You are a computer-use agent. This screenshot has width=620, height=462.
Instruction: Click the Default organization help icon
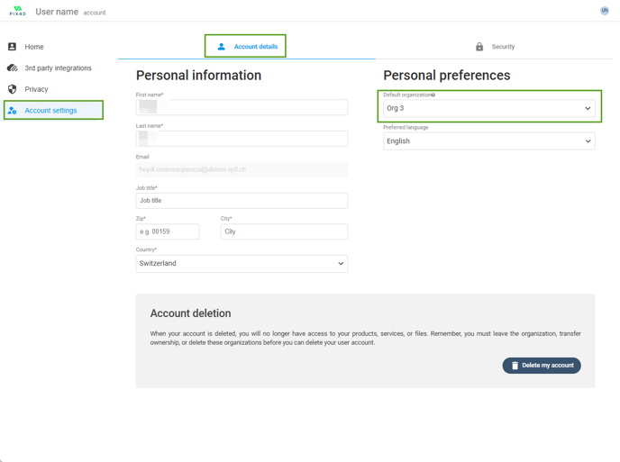click(x=433, y=95)
